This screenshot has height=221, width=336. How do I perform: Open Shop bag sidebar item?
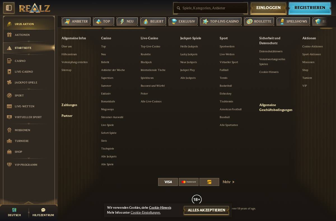9,152
